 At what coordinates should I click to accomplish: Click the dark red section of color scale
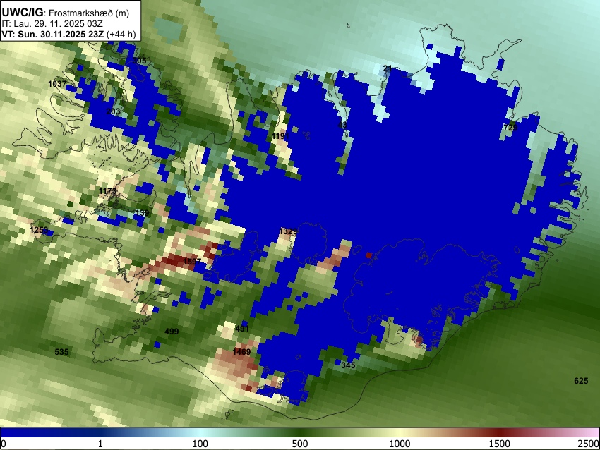pos(499,432)
